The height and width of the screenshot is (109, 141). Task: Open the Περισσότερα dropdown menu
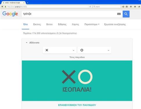(92, 24)
